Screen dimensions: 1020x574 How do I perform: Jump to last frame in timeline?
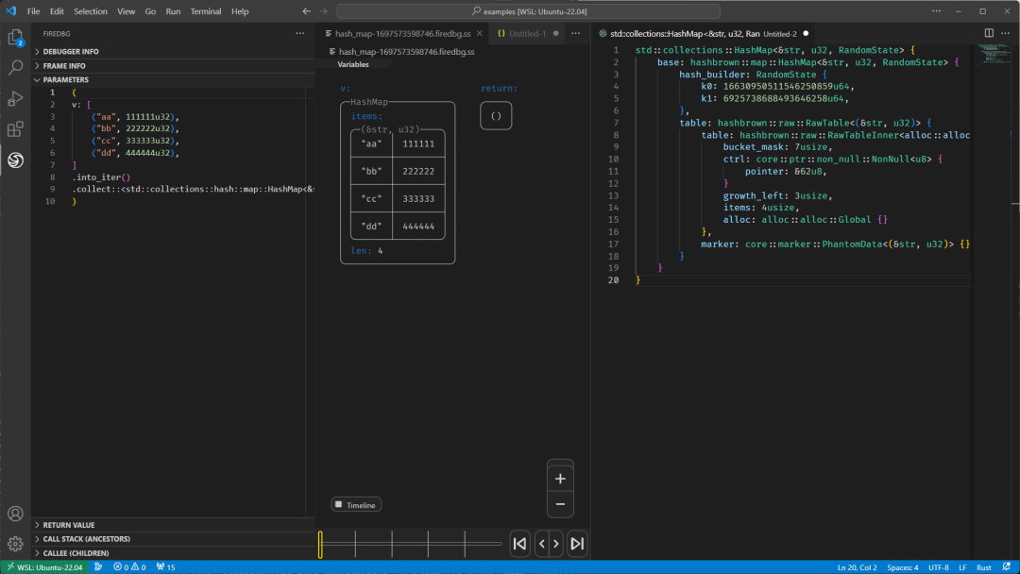click(577, 543)
